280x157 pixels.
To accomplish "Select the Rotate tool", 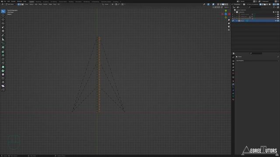I will (3, 23).
